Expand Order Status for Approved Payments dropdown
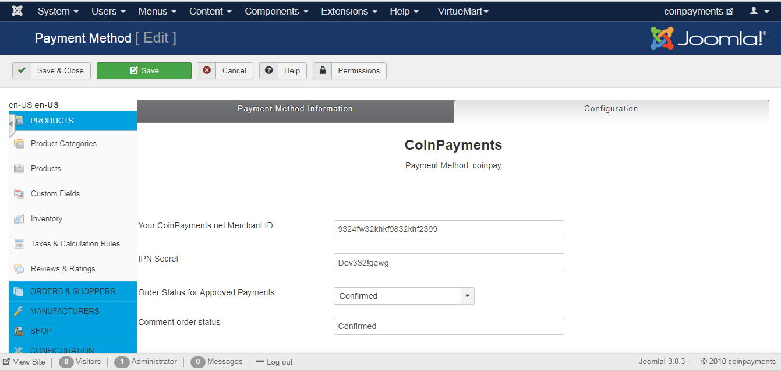The image size is (781, 371). click(x=404, y=296)
